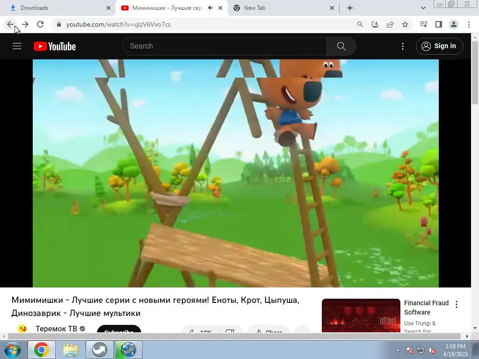Close the New Tab tab
The width and height of the screenshot is (479, 359).
pyautogui.click(x=332, y=8)
